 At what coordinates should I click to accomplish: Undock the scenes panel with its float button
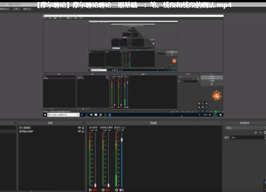click(x=15, y=122)
